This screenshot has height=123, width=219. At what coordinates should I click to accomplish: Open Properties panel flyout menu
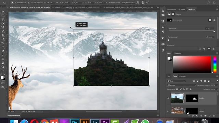coord(217,9)
